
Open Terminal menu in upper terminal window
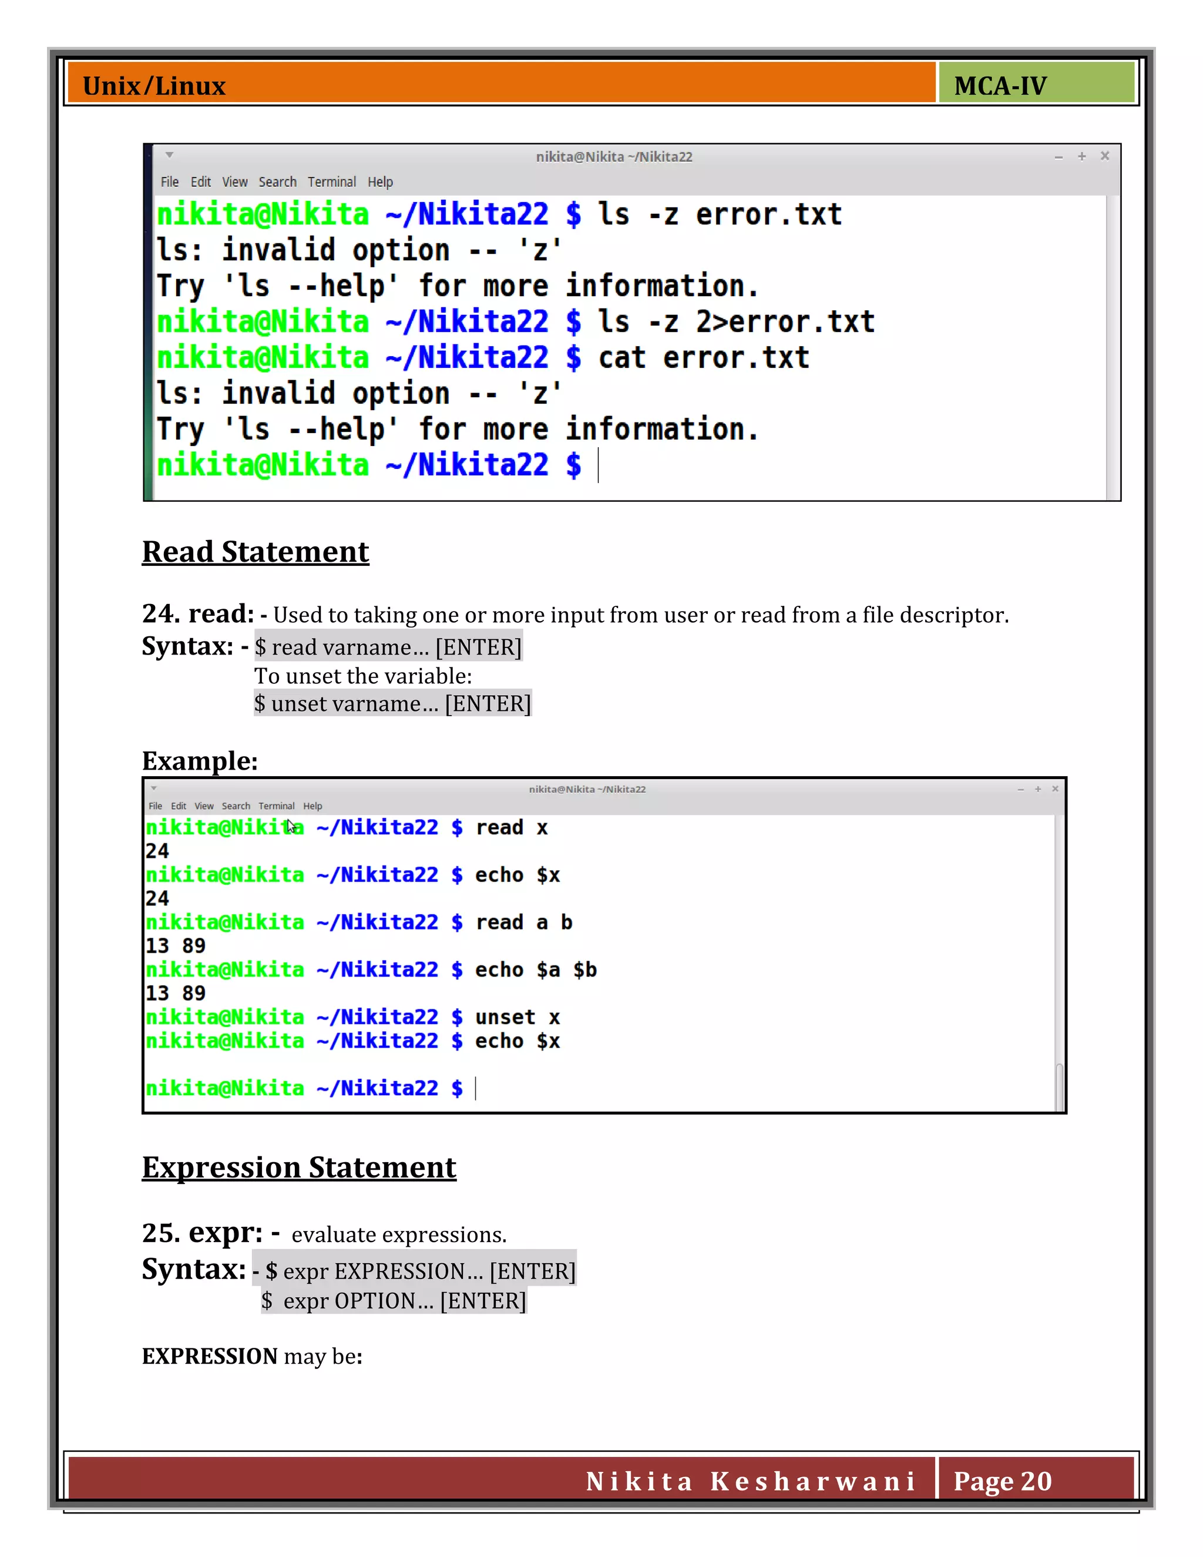click(x=331, y=182)
